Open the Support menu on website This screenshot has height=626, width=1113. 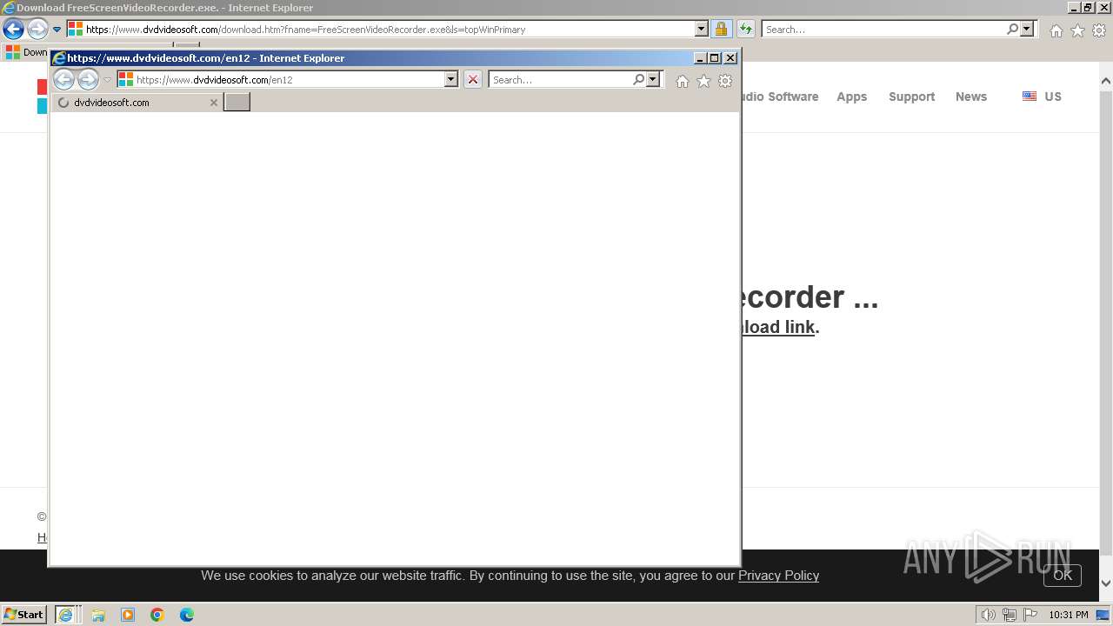click(x=911, y=97)
